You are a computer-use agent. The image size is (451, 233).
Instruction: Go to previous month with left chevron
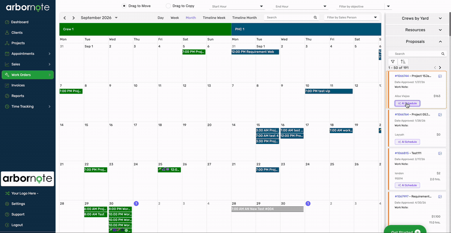click(65, 18)
